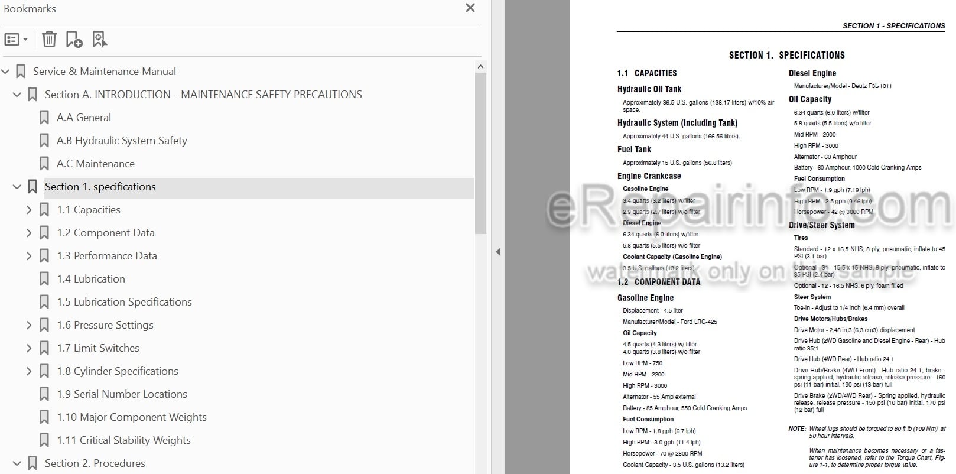The height and width of the screenshot is (474, 956).
Task: Click bookmark icon beside 1.11 Critical Stability Weights
Action: pos(44,440)
